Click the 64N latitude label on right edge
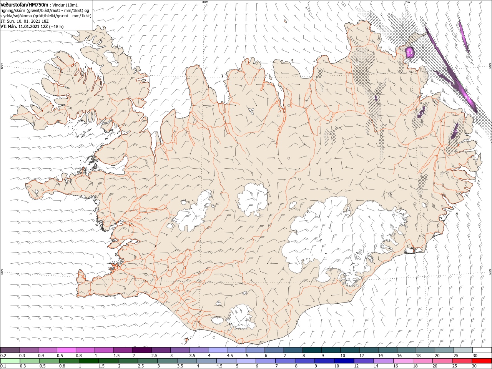Image resolution: width=492 pixels, height=369 pixels. pos(490,271)
